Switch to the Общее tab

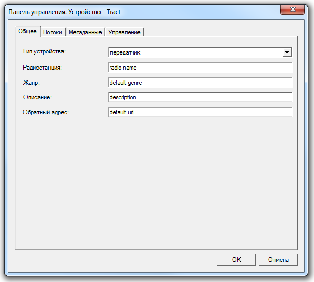(28, 31)
